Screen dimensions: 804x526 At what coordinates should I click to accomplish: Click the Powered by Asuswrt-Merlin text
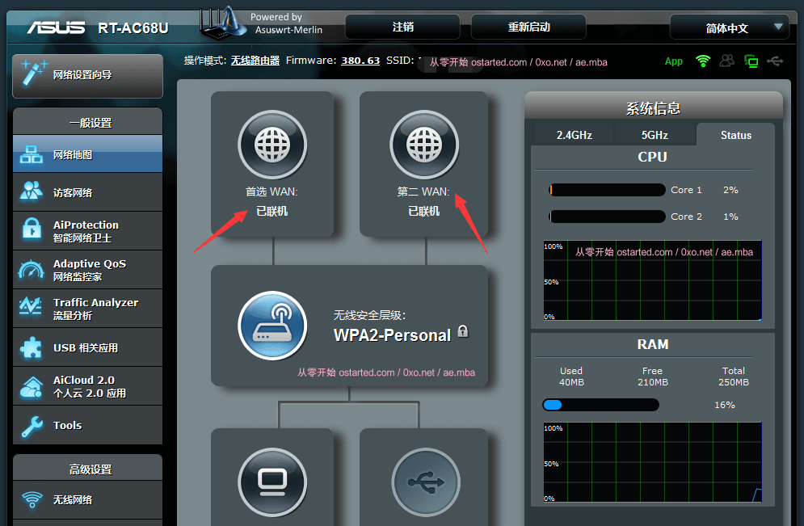pyautogui.click(x=286, y=23)
